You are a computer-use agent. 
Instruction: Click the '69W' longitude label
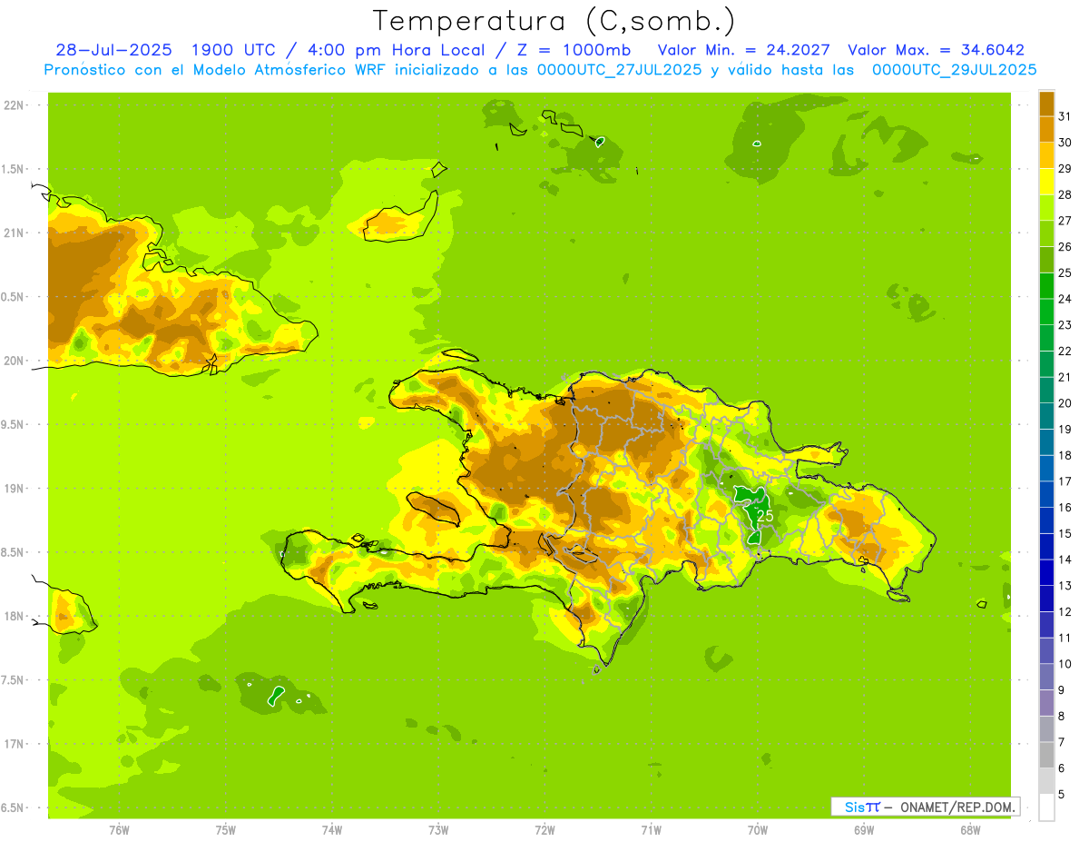point(863,830)
